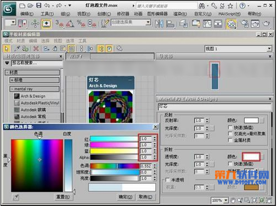Click the 重置(R) button
Viewport: 277px width, 206px height.
[x=63, y=197]
